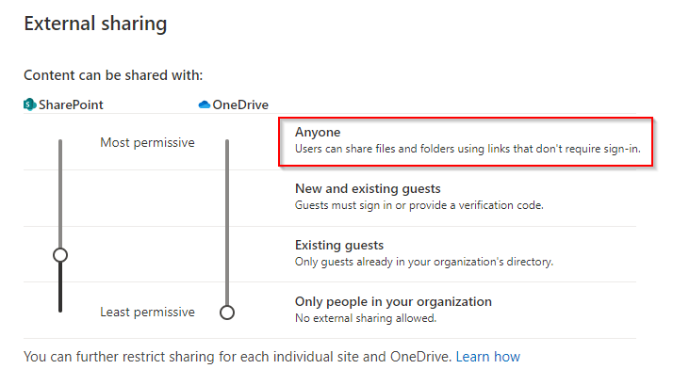Click the OneDrive column label text
673x385 pixels.
click(240, 104)
